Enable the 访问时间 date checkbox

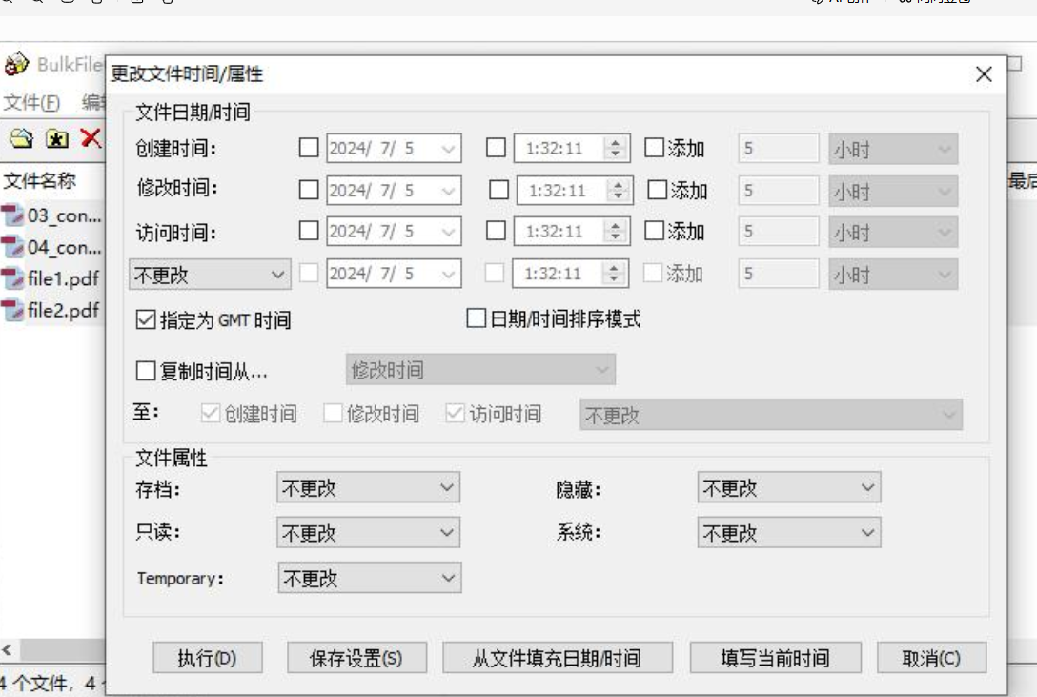click(x=309, y=231)
